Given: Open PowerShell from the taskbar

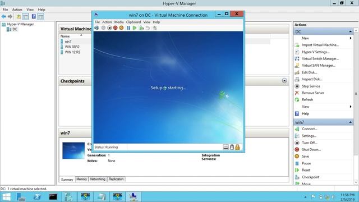Looking at the screenshot, I should (x=37, y=197).
